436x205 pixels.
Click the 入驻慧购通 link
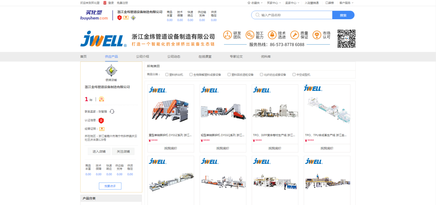[312, 3]
